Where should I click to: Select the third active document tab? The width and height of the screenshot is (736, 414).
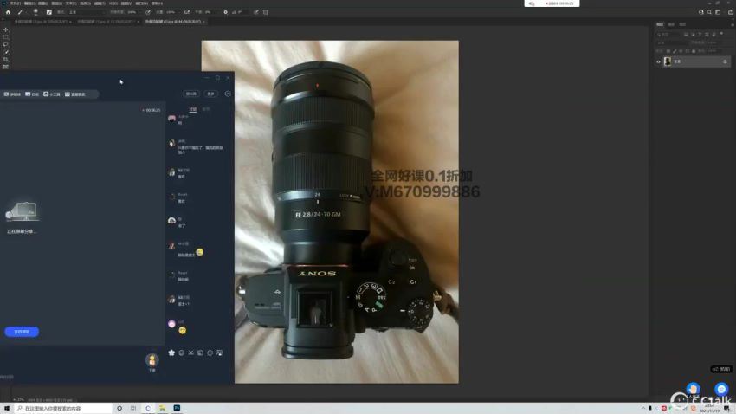(174, 22)
